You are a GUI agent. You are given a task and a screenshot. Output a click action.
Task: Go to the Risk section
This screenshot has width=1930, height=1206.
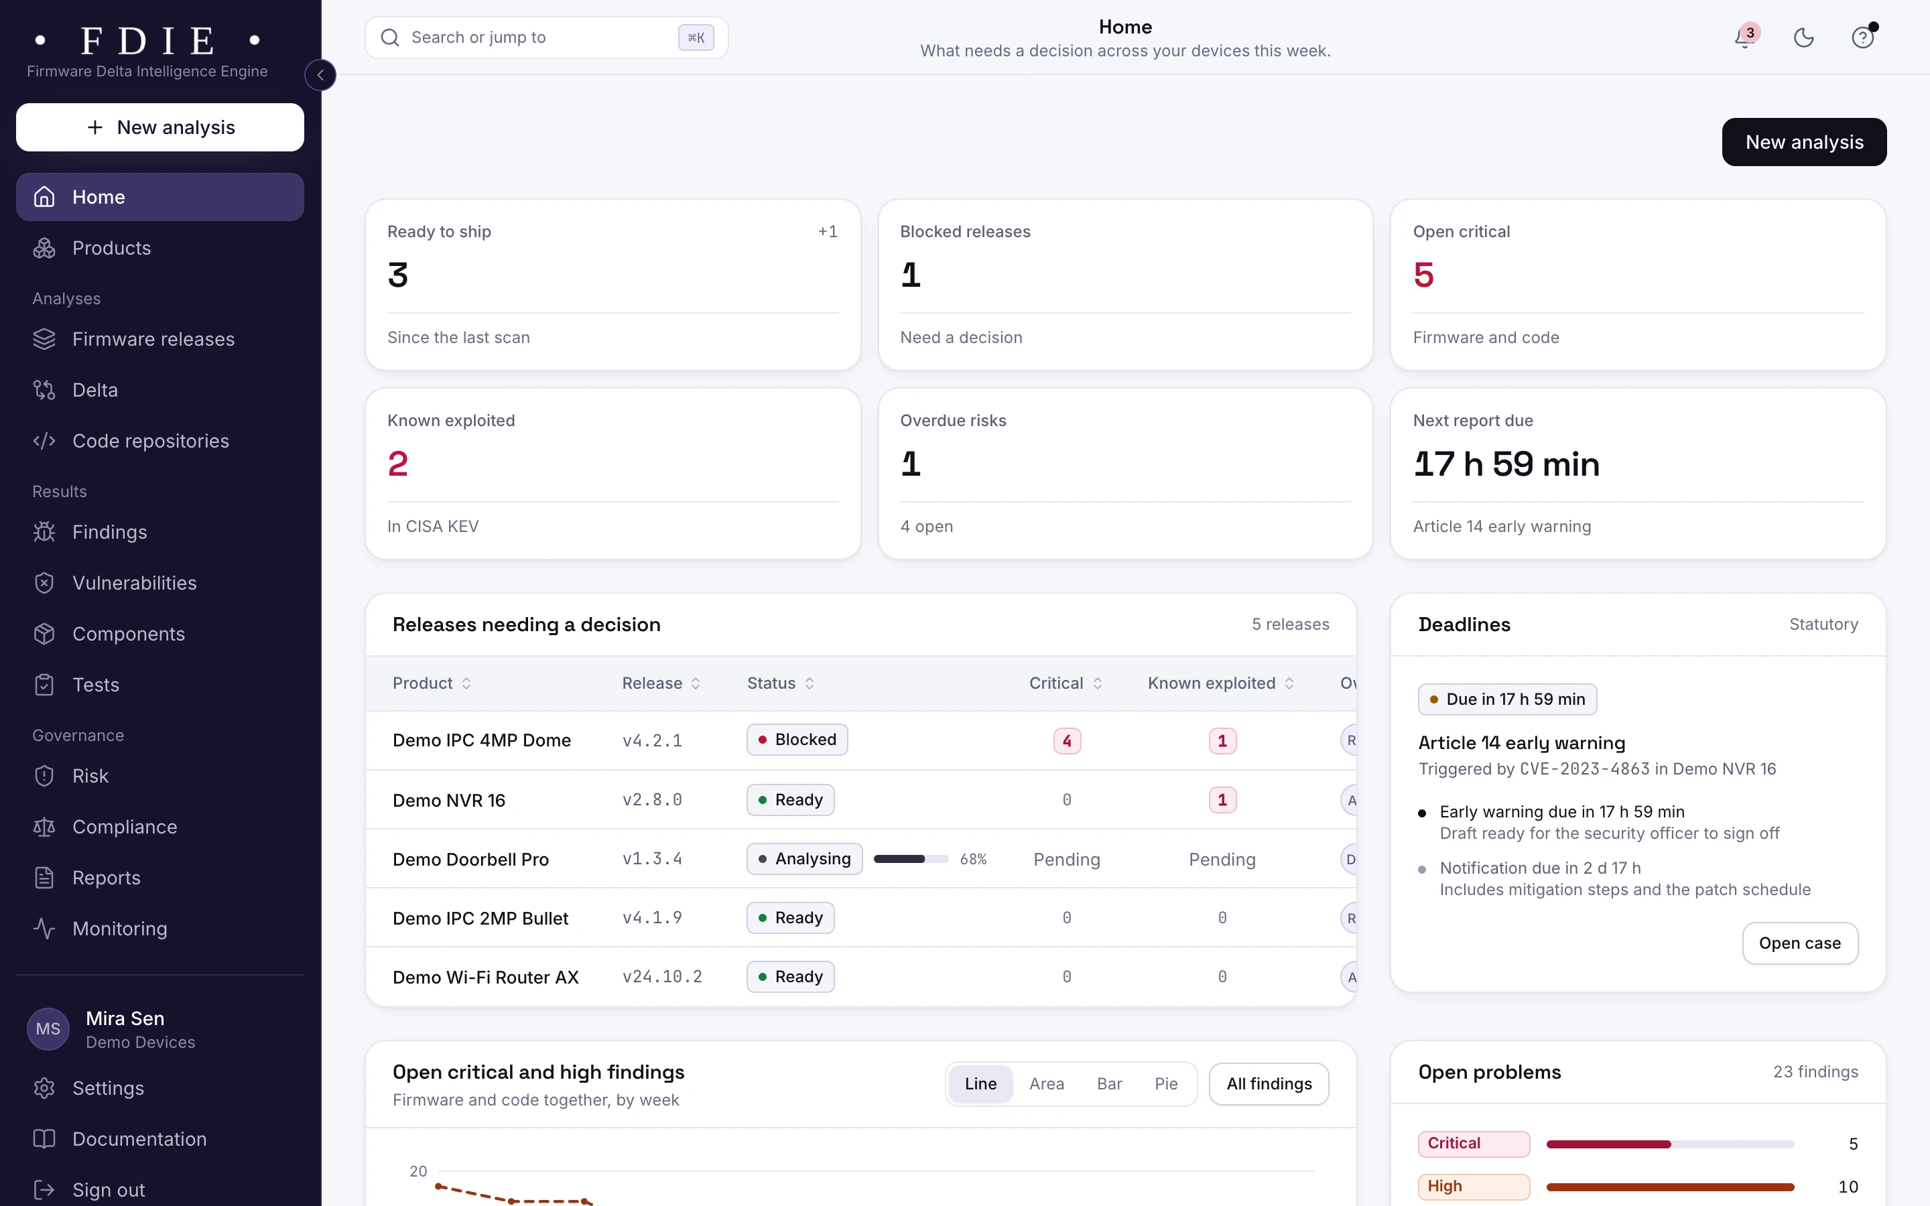(159, 776)
